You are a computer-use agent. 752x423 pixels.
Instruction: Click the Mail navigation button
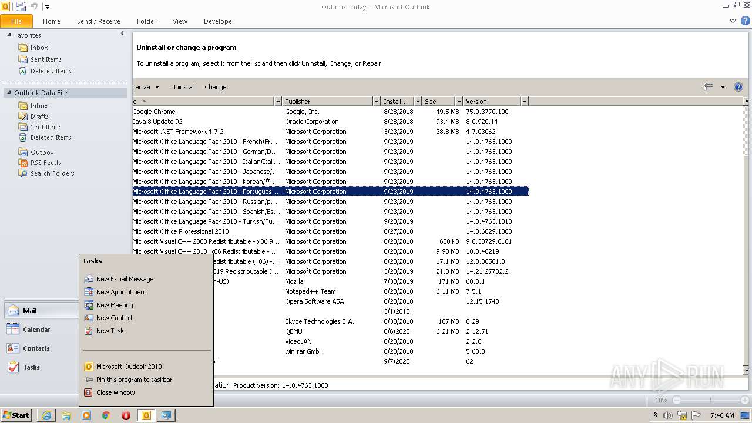tap(41, 311)
